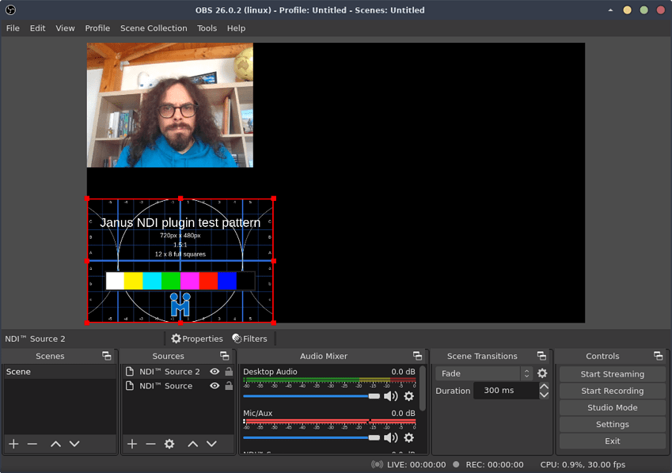
Task: Open source properties gear in Sources toolbar
Action: tap(169, 444)
